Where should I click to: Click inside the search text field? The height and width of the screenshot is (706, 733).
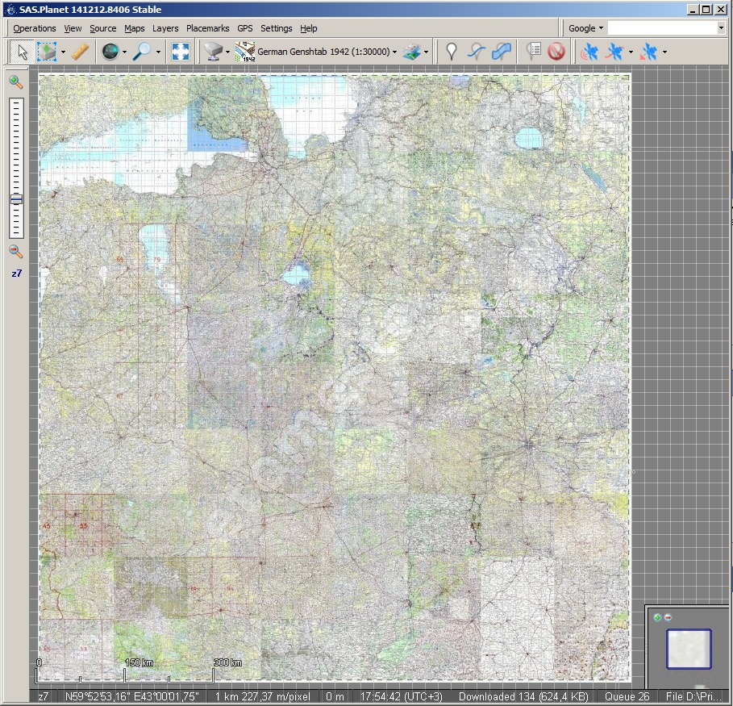pyautogui.click(x=662, y=28)
